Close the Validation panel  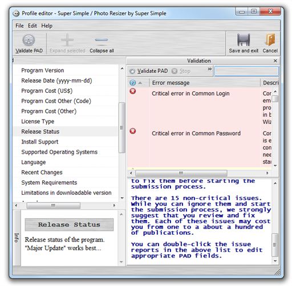pos(275,61)
